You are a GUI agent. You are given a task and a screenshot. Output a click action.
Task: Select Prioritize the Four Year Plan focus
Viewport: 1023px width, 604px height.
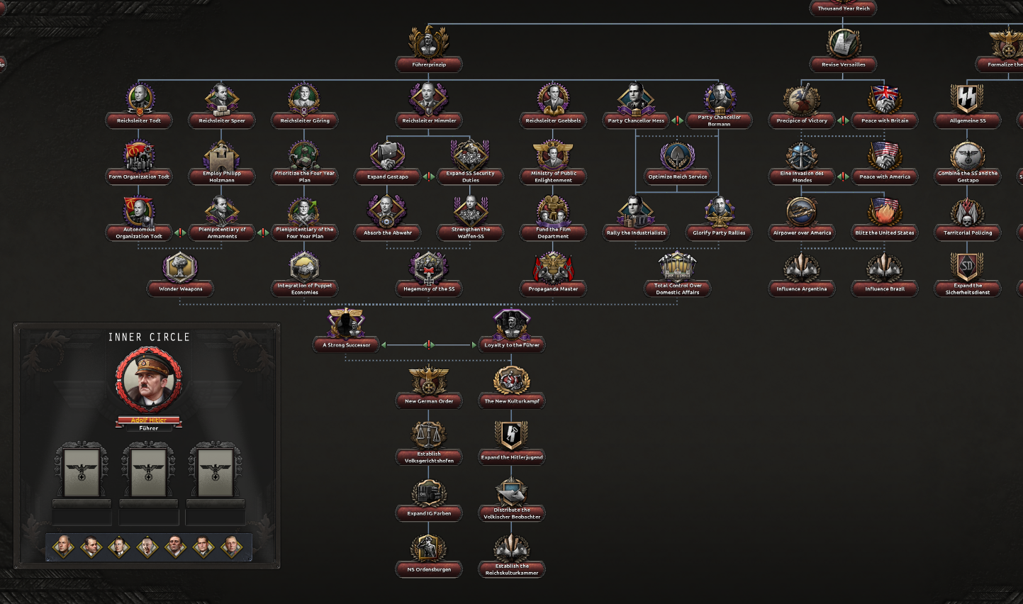click(x=305, y=162)
